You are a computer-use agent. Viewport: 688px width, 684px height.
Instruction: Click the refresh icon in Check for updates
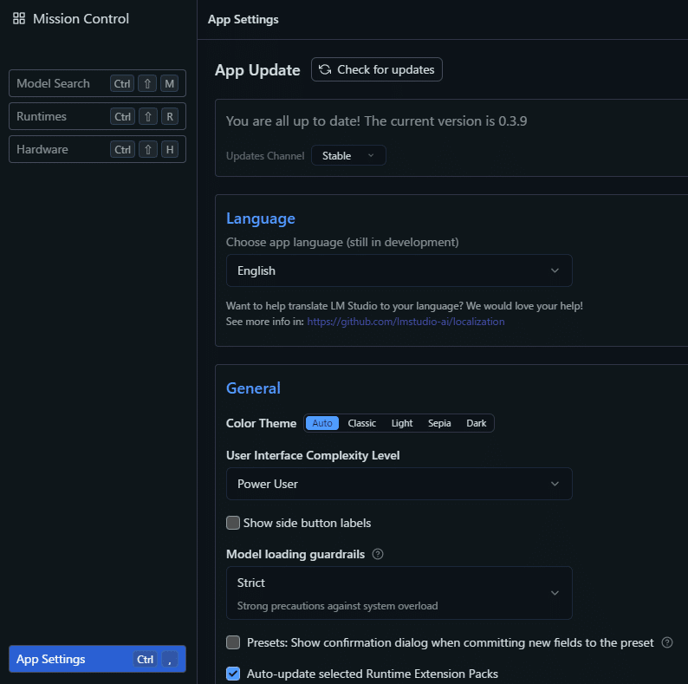click(x=325, y=69)
